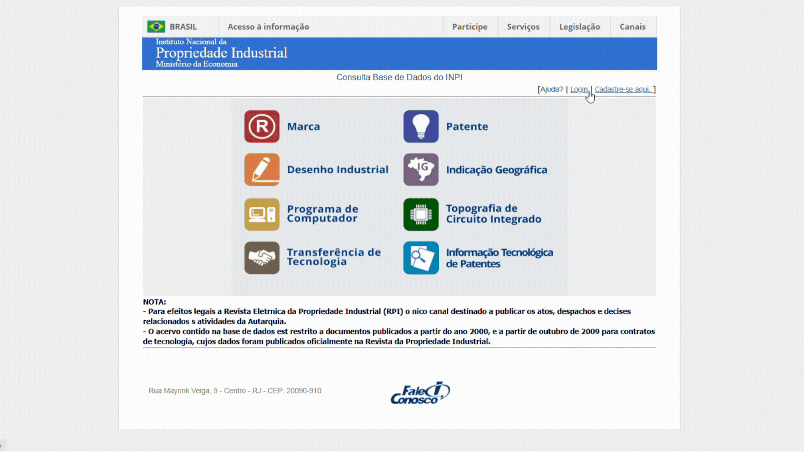804x452 pixels.
Task: Click the Programa de Computador text label
Action: [x=322, y=214]
